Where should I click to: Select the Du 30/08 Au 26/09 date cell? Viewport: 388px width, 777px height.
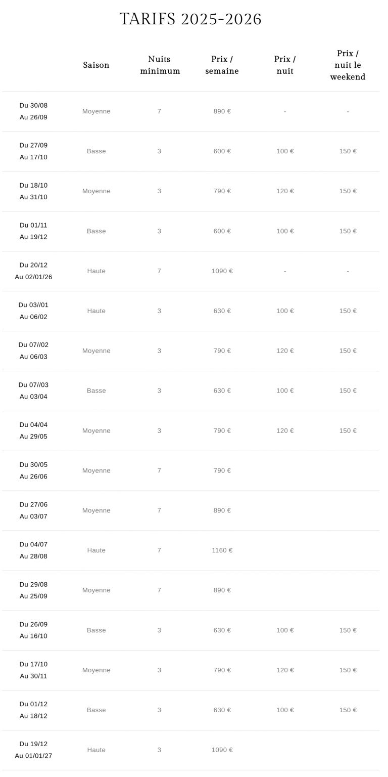33,111
